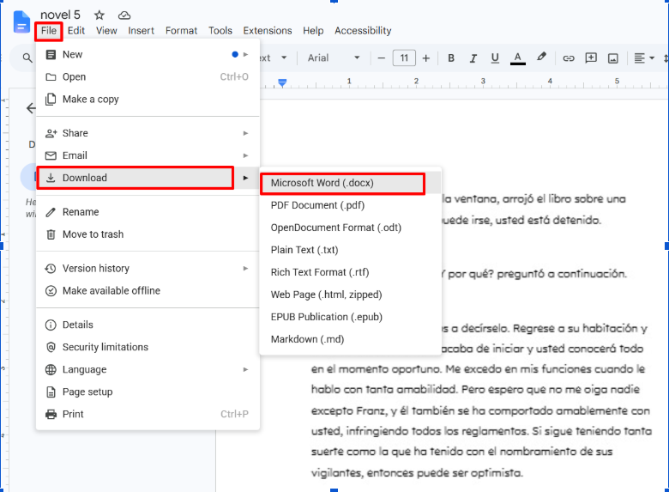This screenshot has height=492, width=669.
Task: Download as Plain Text (.txt)
Action: coord(350,250)
